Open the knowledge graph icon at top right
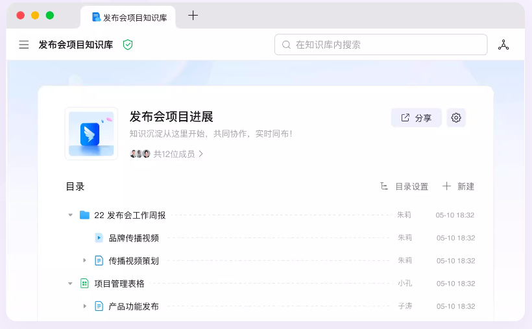Screen dimensions: 532x329 [x=503, y=45]
